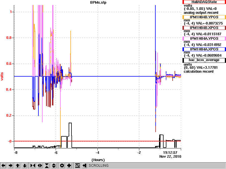The width and height of the screenshot is (226, 169).
Task: Click the horizontal zoom-in bowtie icon
Action: point(33,166)
